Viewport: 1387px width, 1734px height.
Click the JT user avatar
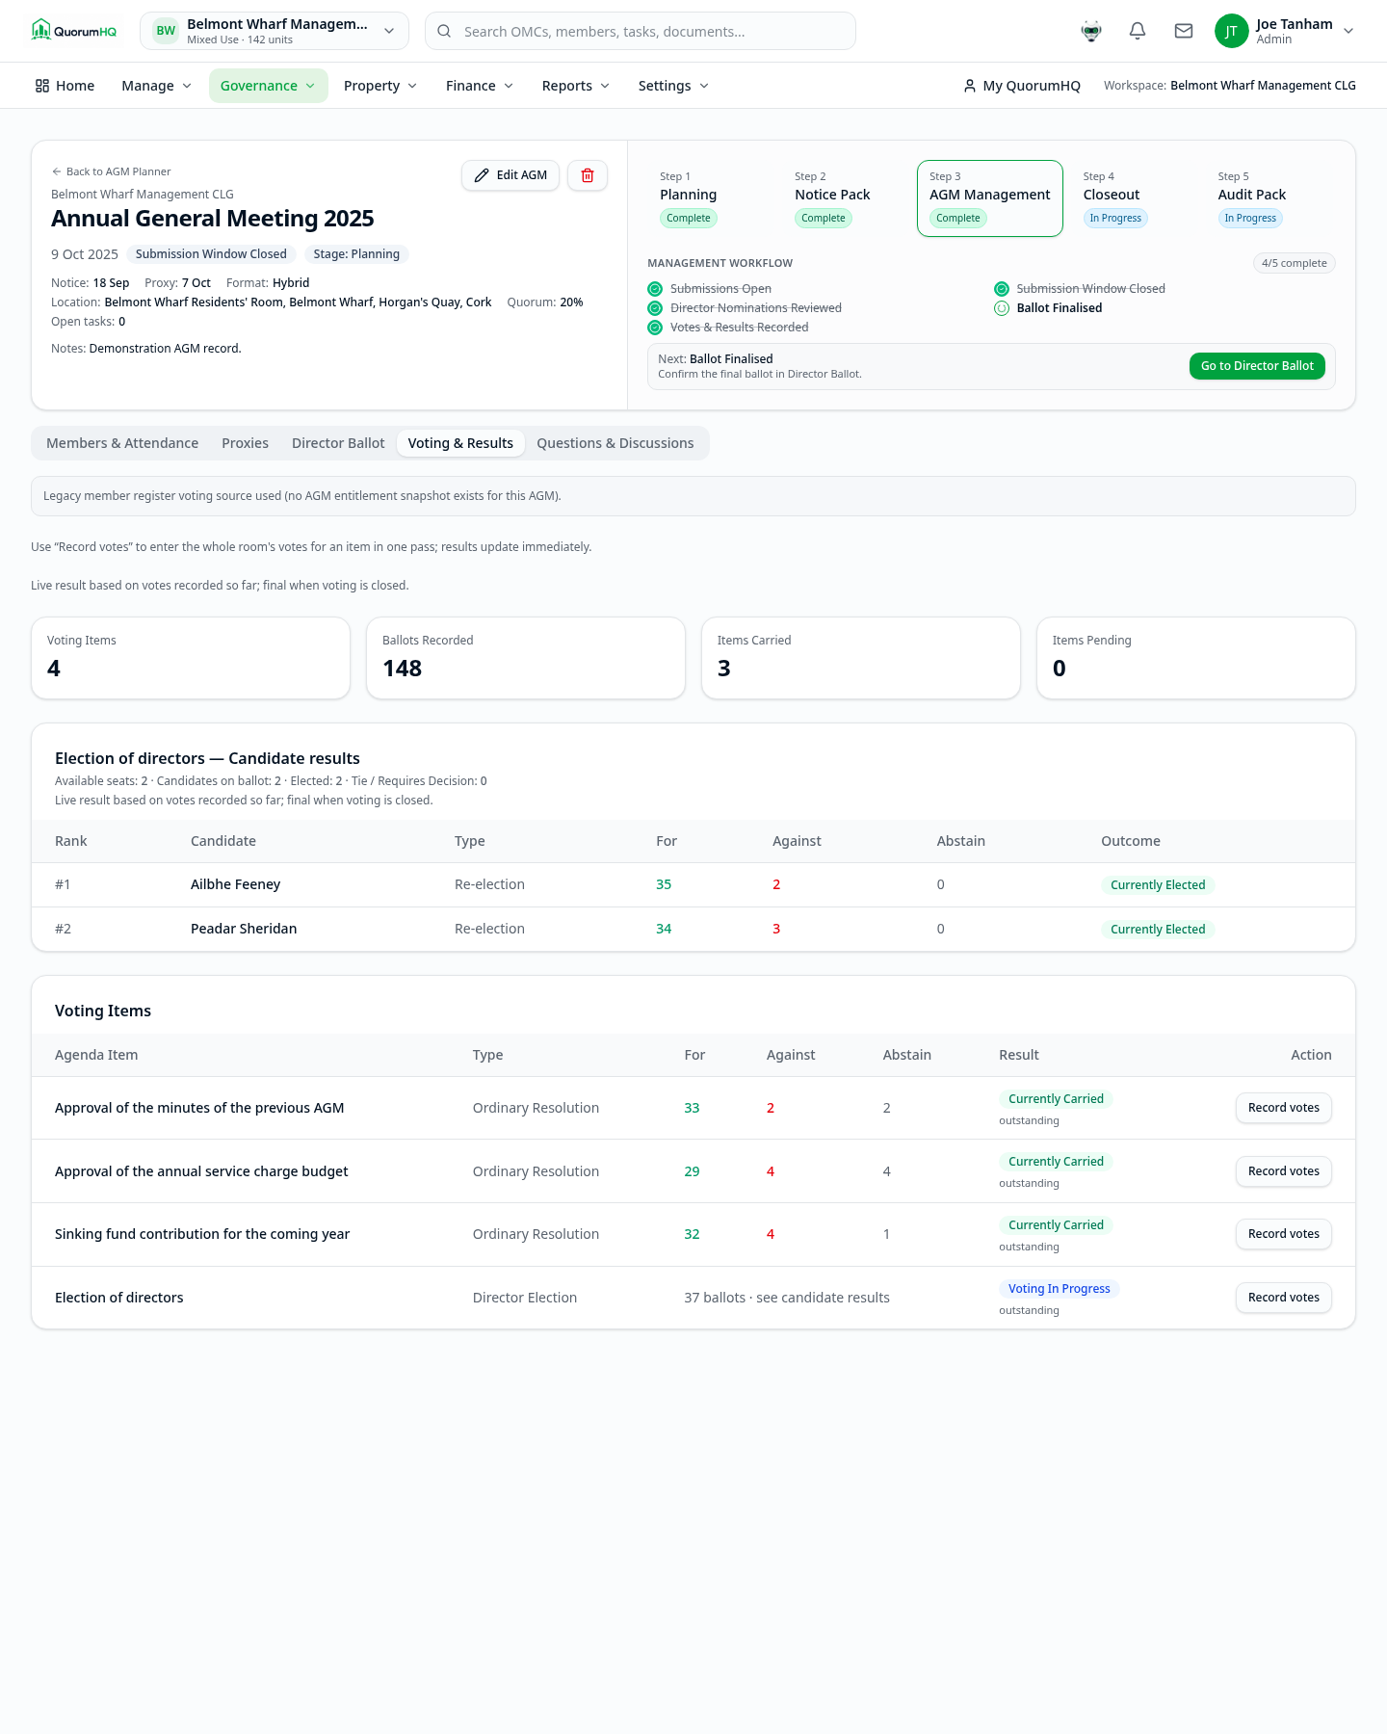click(x=1231, y=31)
